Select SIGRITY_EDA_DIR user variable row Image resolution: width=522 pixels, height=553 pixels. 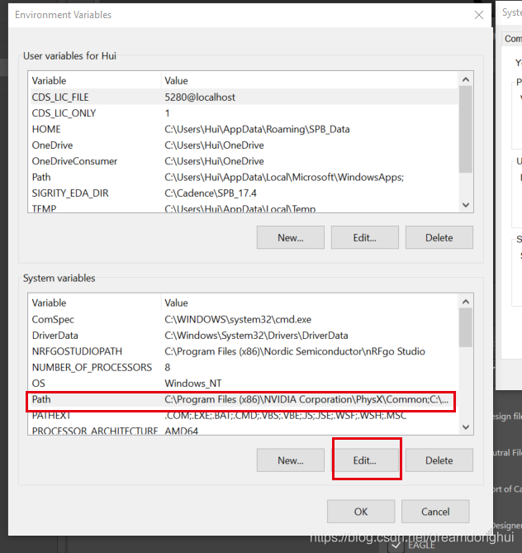click(x=244, y=193)
